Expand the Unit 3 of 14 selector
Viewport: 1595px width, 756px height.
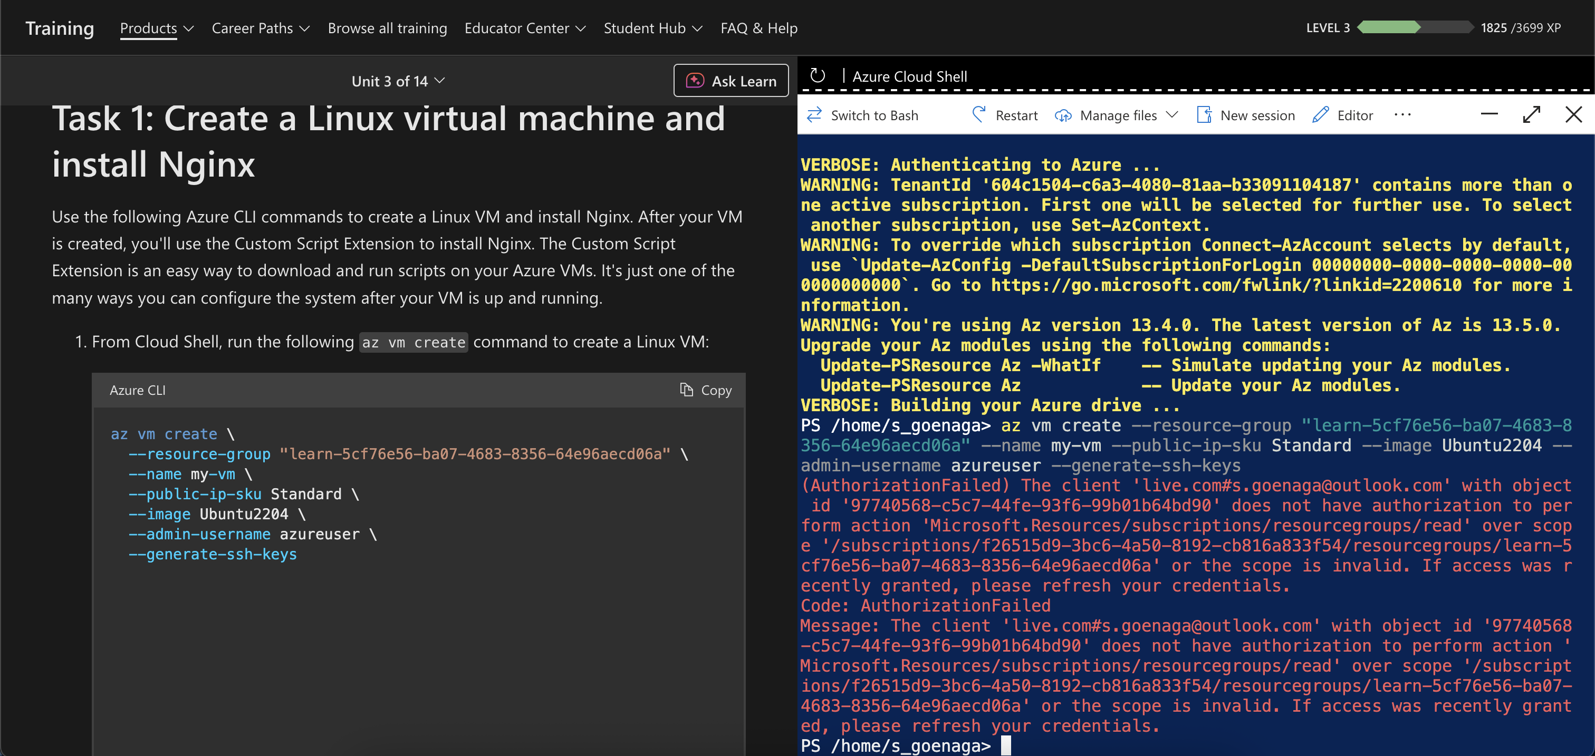398,81
